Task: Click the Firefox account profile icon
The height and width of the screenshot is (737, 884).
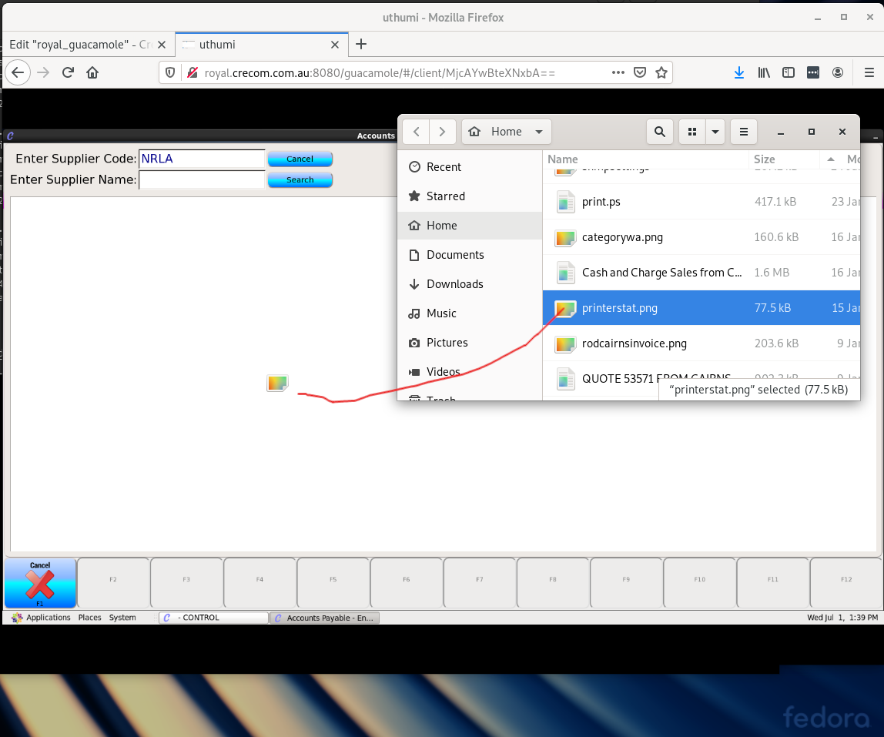Action: [838, 72]
